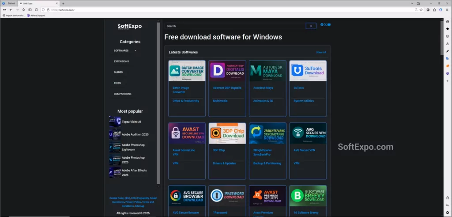Open Adobe After Effects 2025 in Most popular
The height and width of the screenshot is (217, 452).
[x=134, y=172]
